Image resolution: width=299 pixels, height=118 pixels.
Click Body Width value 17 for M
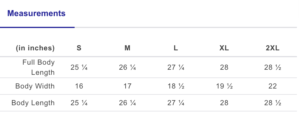coord(127,86)
